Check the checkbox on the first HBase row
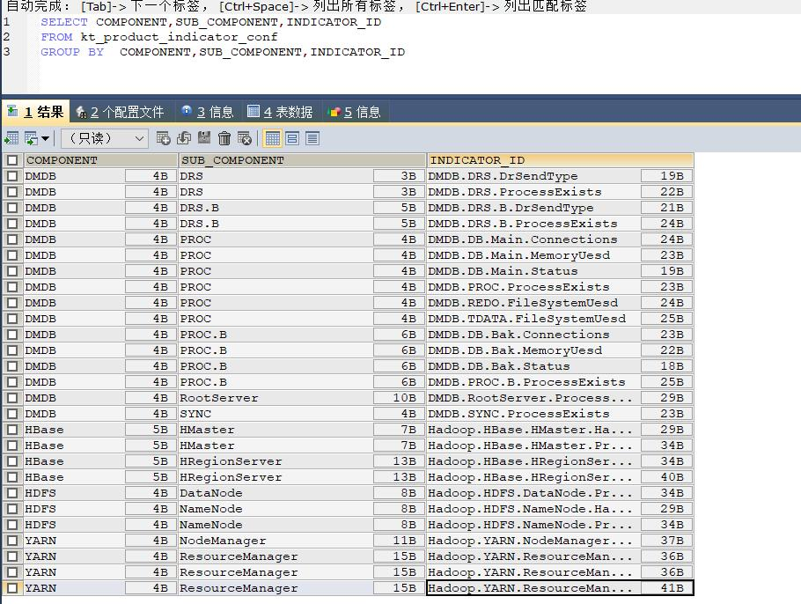Viewport: 801px width, 604px height. [x=11, y=430]
